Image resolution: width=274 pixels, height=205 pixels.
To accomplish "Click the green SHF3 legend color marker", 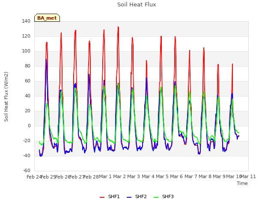I will click(x=156, y=197).
